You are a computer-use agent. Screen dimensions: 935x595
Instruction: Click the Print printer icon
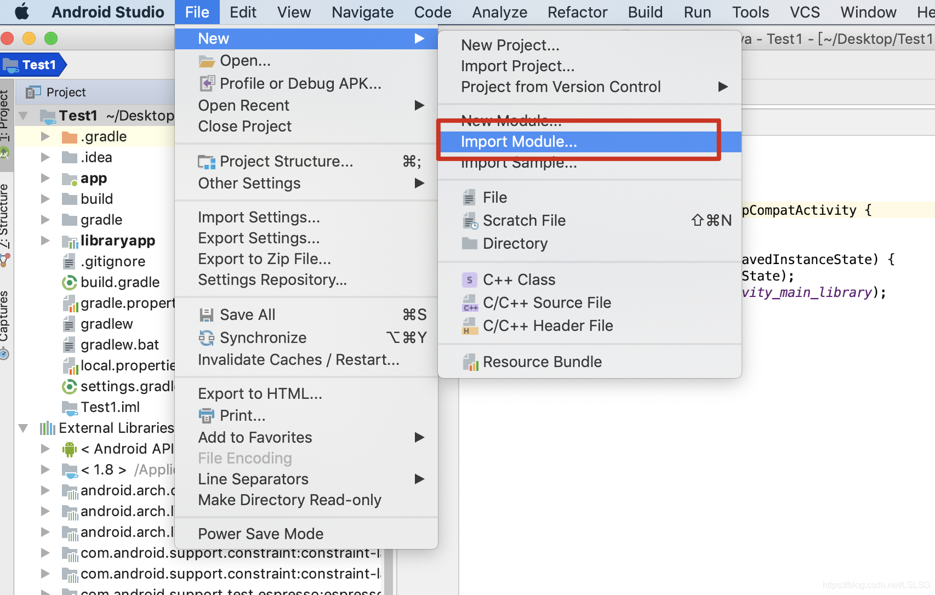[207, 415]
